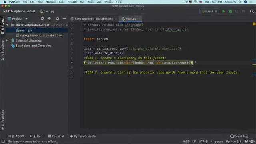The width and height of the screenshot is (256, 144).
Task: Click the main.py breadcrumb in navigation bar
Action: 47,11
